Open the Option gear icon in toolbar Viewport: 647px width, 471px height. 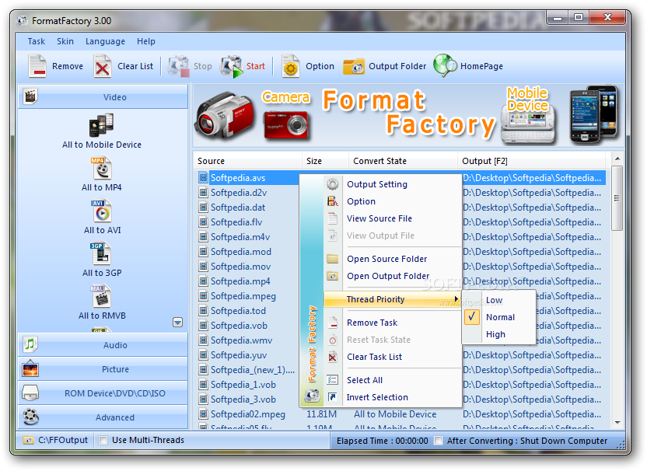[291, 66]
